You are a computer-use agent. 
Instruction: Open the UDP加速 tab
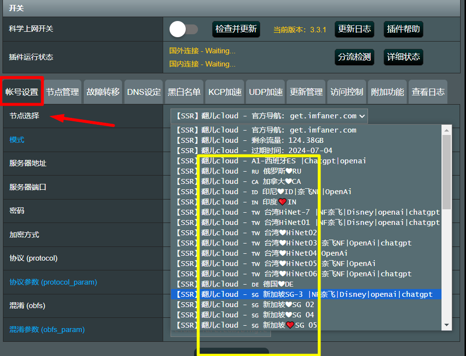pos(266,91)
